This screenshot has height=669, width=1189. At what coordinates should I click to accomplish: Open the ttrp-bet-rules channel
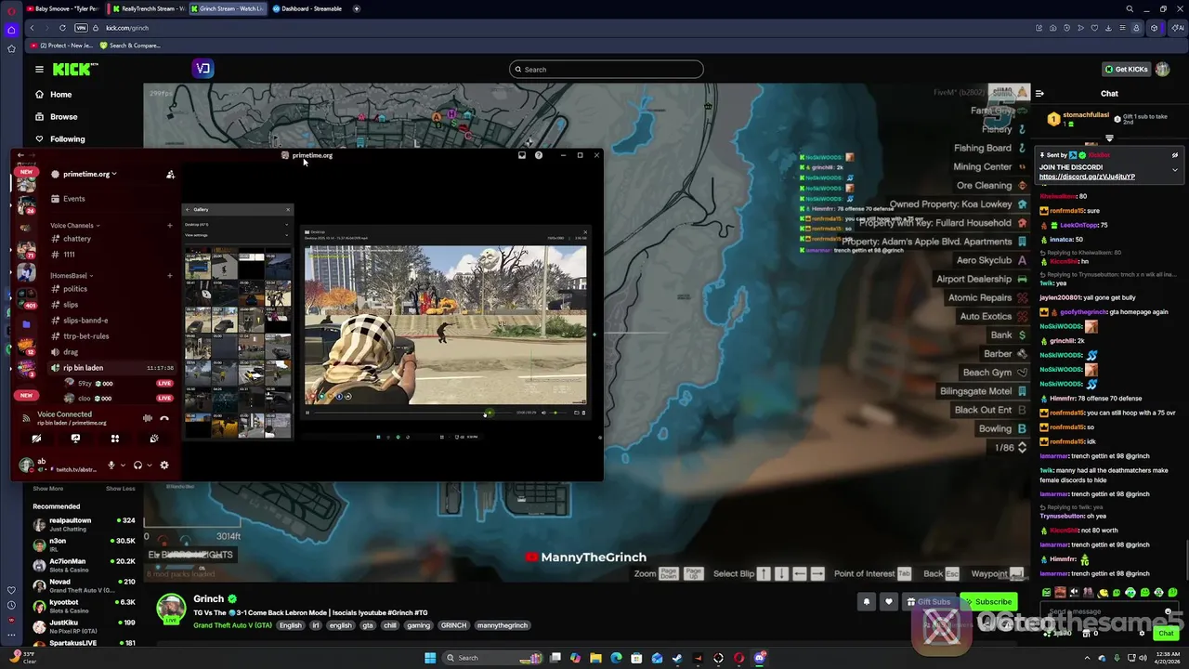pos(86,336)
